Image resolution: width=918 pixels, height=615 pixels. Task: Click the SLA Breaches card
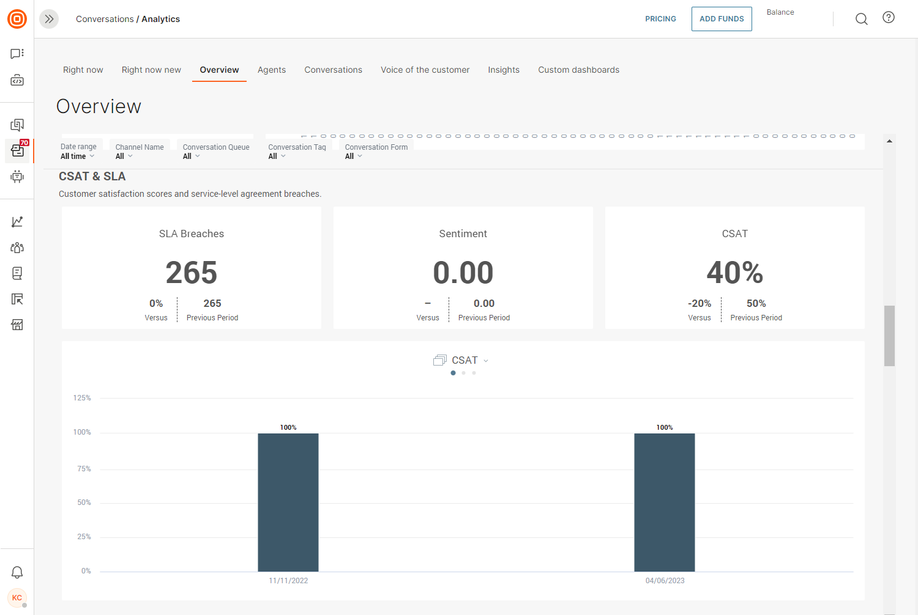[192, 268]
